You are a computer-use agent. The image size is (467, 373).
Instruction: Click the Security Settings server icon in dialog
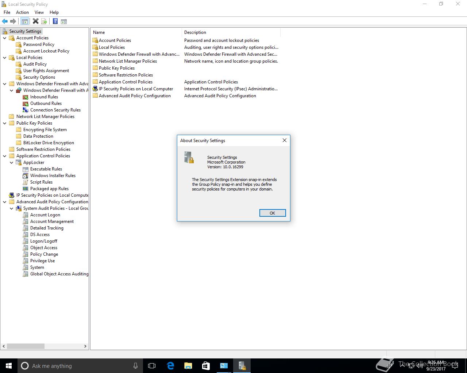(189, 157)
